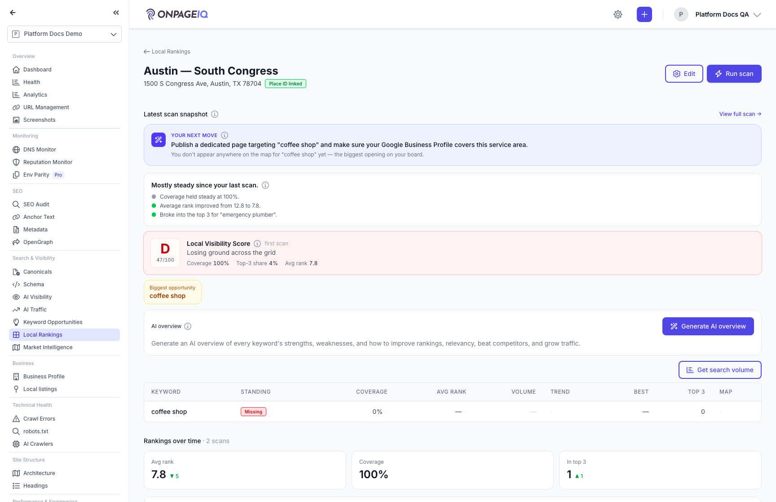Show info icon beside Your Next Move
The image size is (776, 502).
pyautogui.click(x=225, y=135)
